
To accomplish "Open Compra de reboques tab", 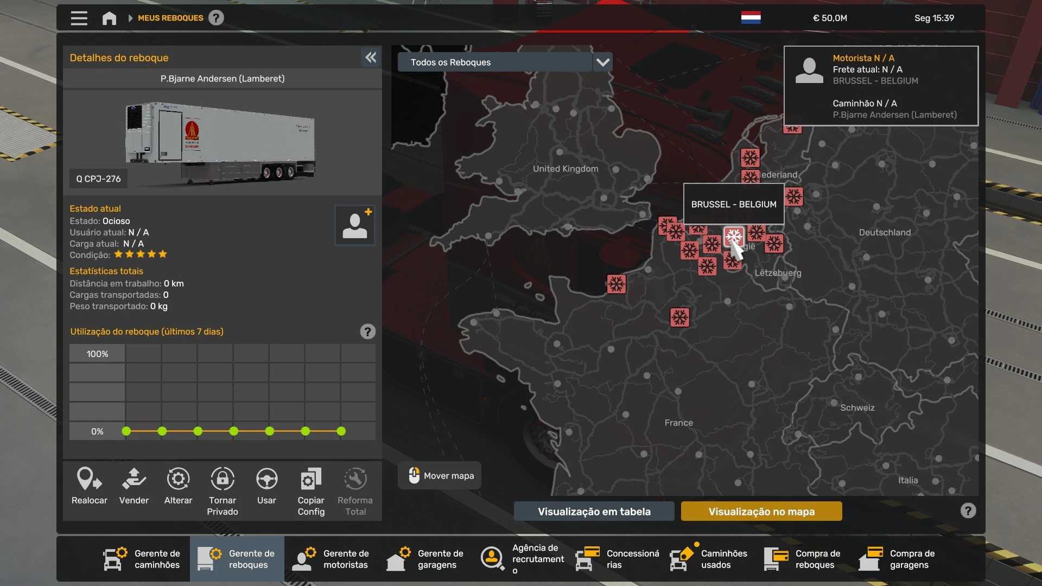I will pos(803,559).
